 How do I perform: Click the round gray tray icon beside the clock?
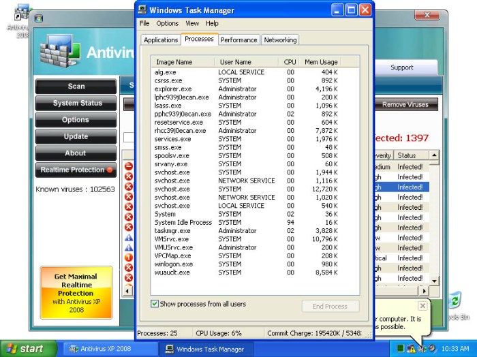[431, 348]
